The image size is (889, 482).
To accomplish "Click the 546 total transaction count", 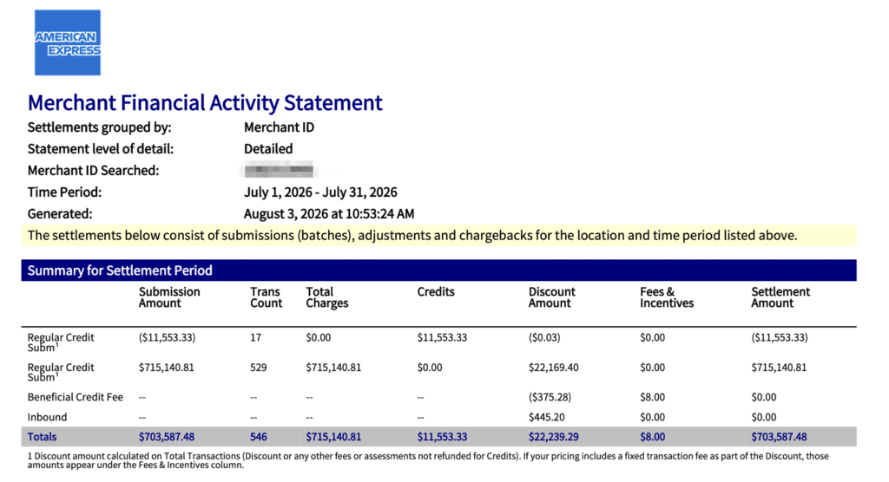I will point(259,437).
